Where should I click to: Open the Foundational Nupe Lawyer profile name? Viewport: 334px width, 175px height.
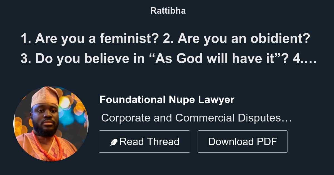pos(167,99)
